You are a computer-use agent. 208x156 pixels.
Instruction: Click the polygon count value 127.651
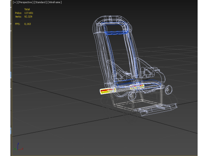[x=29, y=13]
